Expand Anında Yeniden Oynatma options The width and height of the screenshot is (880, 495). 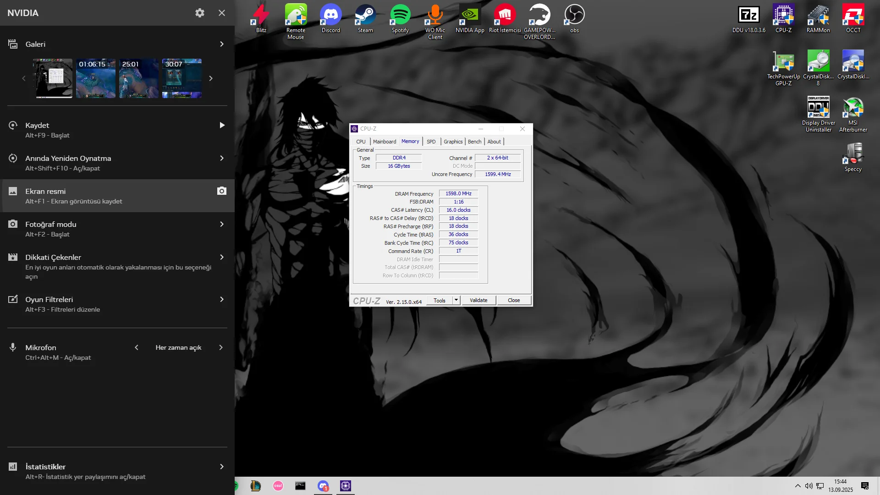(x=222, y=158)
